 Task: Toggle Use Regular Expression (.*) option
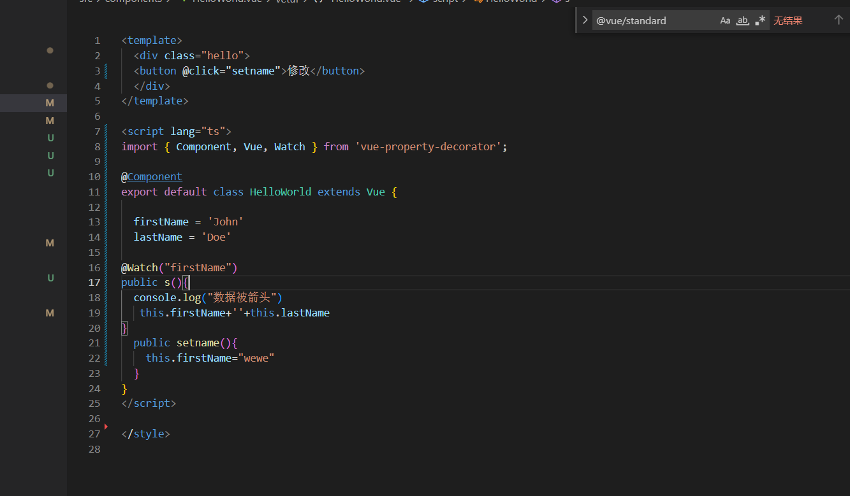[759, 20]
